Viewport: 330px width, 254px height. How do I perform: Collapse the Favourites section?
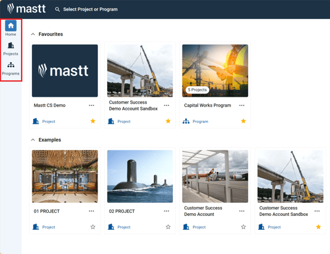33,34
